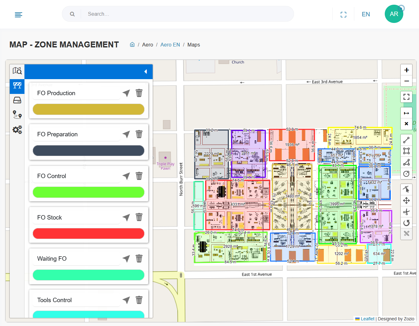Open the hamburger sidebar menu
419x326 pixels.
[19, 14]
